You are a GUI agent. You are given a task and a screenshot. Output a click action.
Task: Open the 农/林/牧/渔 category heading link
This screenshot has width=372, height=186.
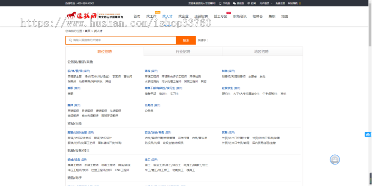[75, 71]
